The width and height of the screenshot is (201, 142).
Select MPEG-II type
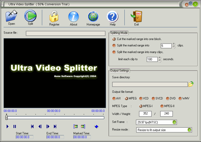coord(162,106)
